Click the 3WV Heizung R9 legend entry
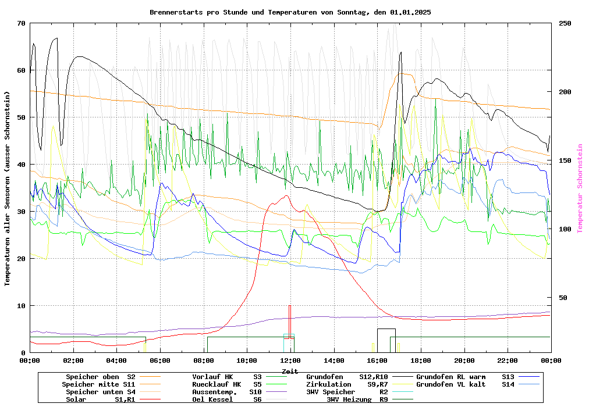This screenshot has height=407, width=596. click(x=357, y=399)
